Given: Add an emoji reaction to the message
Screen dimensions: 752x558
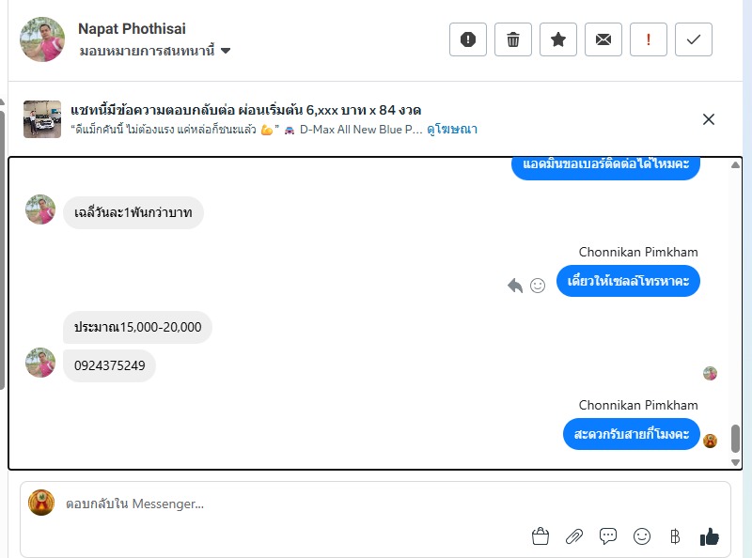Looking at the screenshot, I should click(x=538, y=286).
